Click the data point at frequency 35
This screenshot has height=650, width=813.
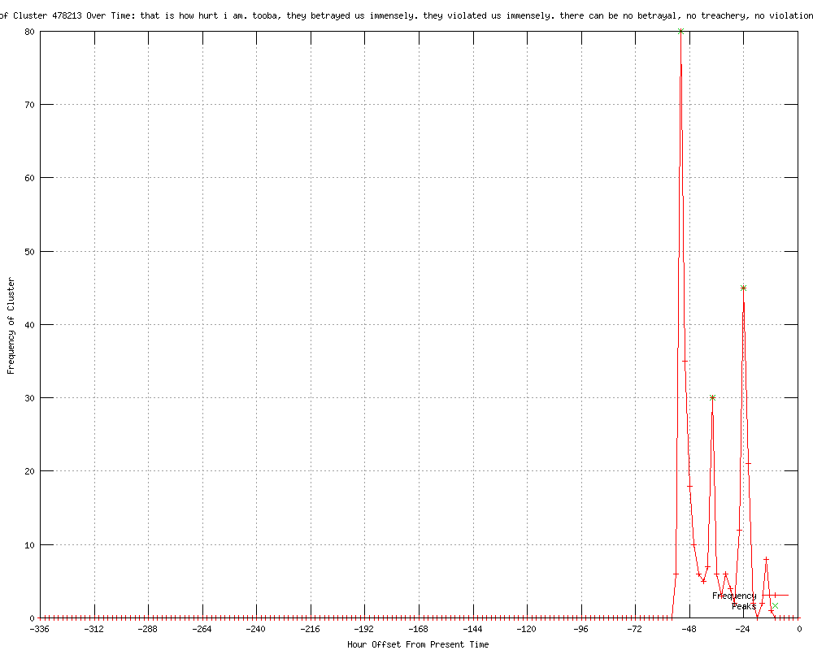point(685,361)
